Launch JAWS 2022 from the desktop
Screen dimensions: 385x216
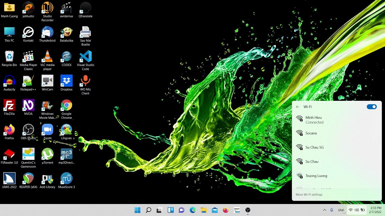9,181
